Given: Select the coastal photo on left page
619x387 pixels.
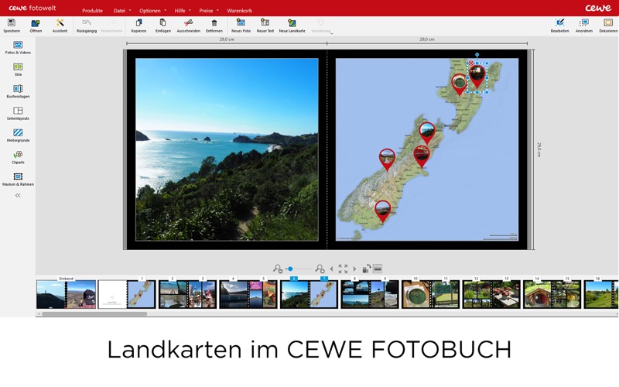Looking at the screenshot, I should [227, 149].
